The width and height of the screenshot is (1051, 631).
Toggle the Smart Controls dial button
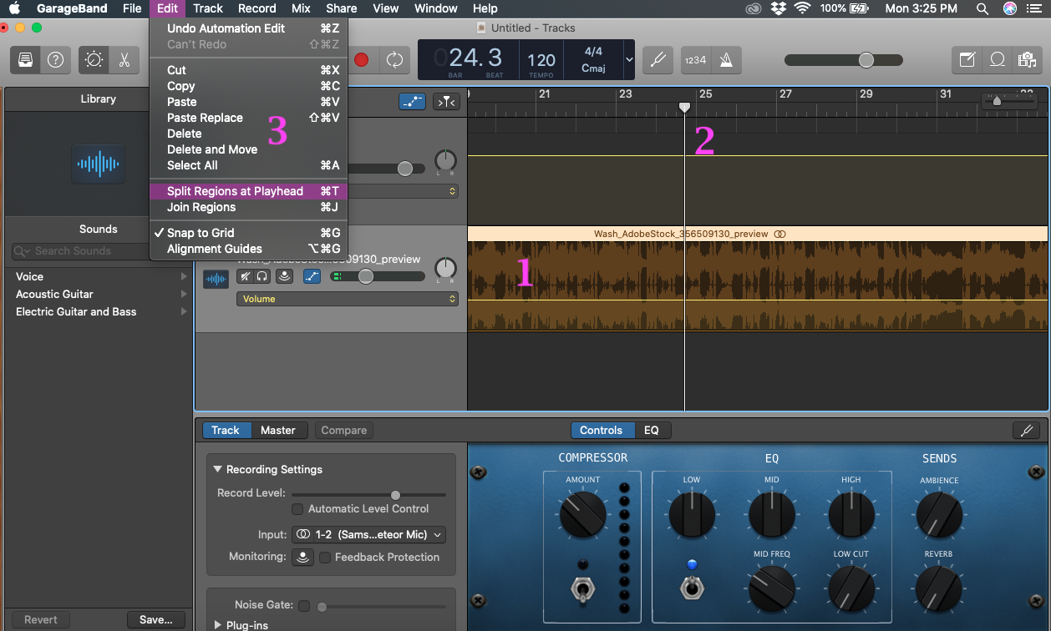[x=94, y=60]
